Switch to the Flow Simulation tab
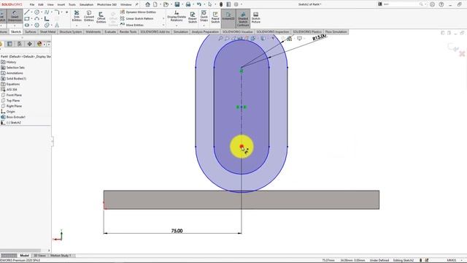Screen dimensions: 467x263 coord(336,31)
